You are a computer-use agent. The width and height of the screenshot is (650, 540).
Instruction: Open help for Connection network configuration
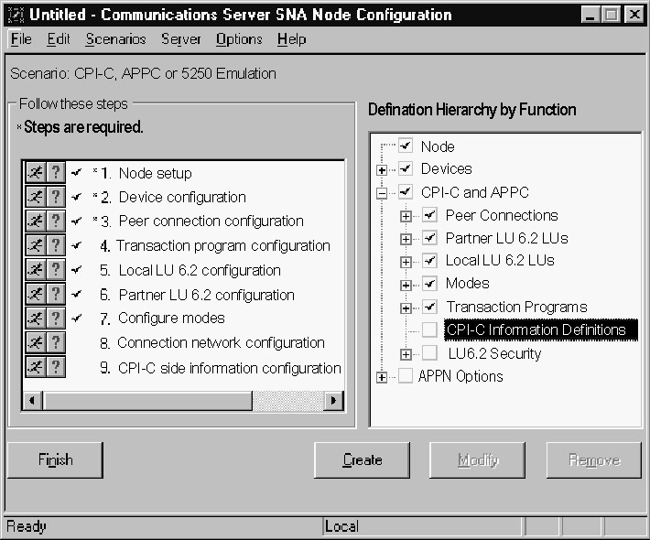(x=55, y=342)
